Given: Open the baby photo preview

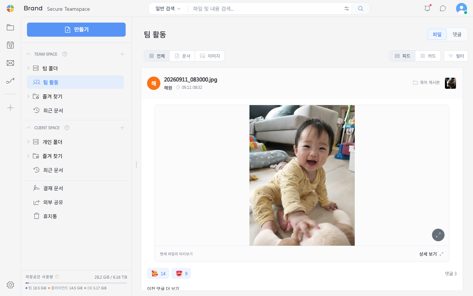Looking at the screenshot, I should coord(302,175).
